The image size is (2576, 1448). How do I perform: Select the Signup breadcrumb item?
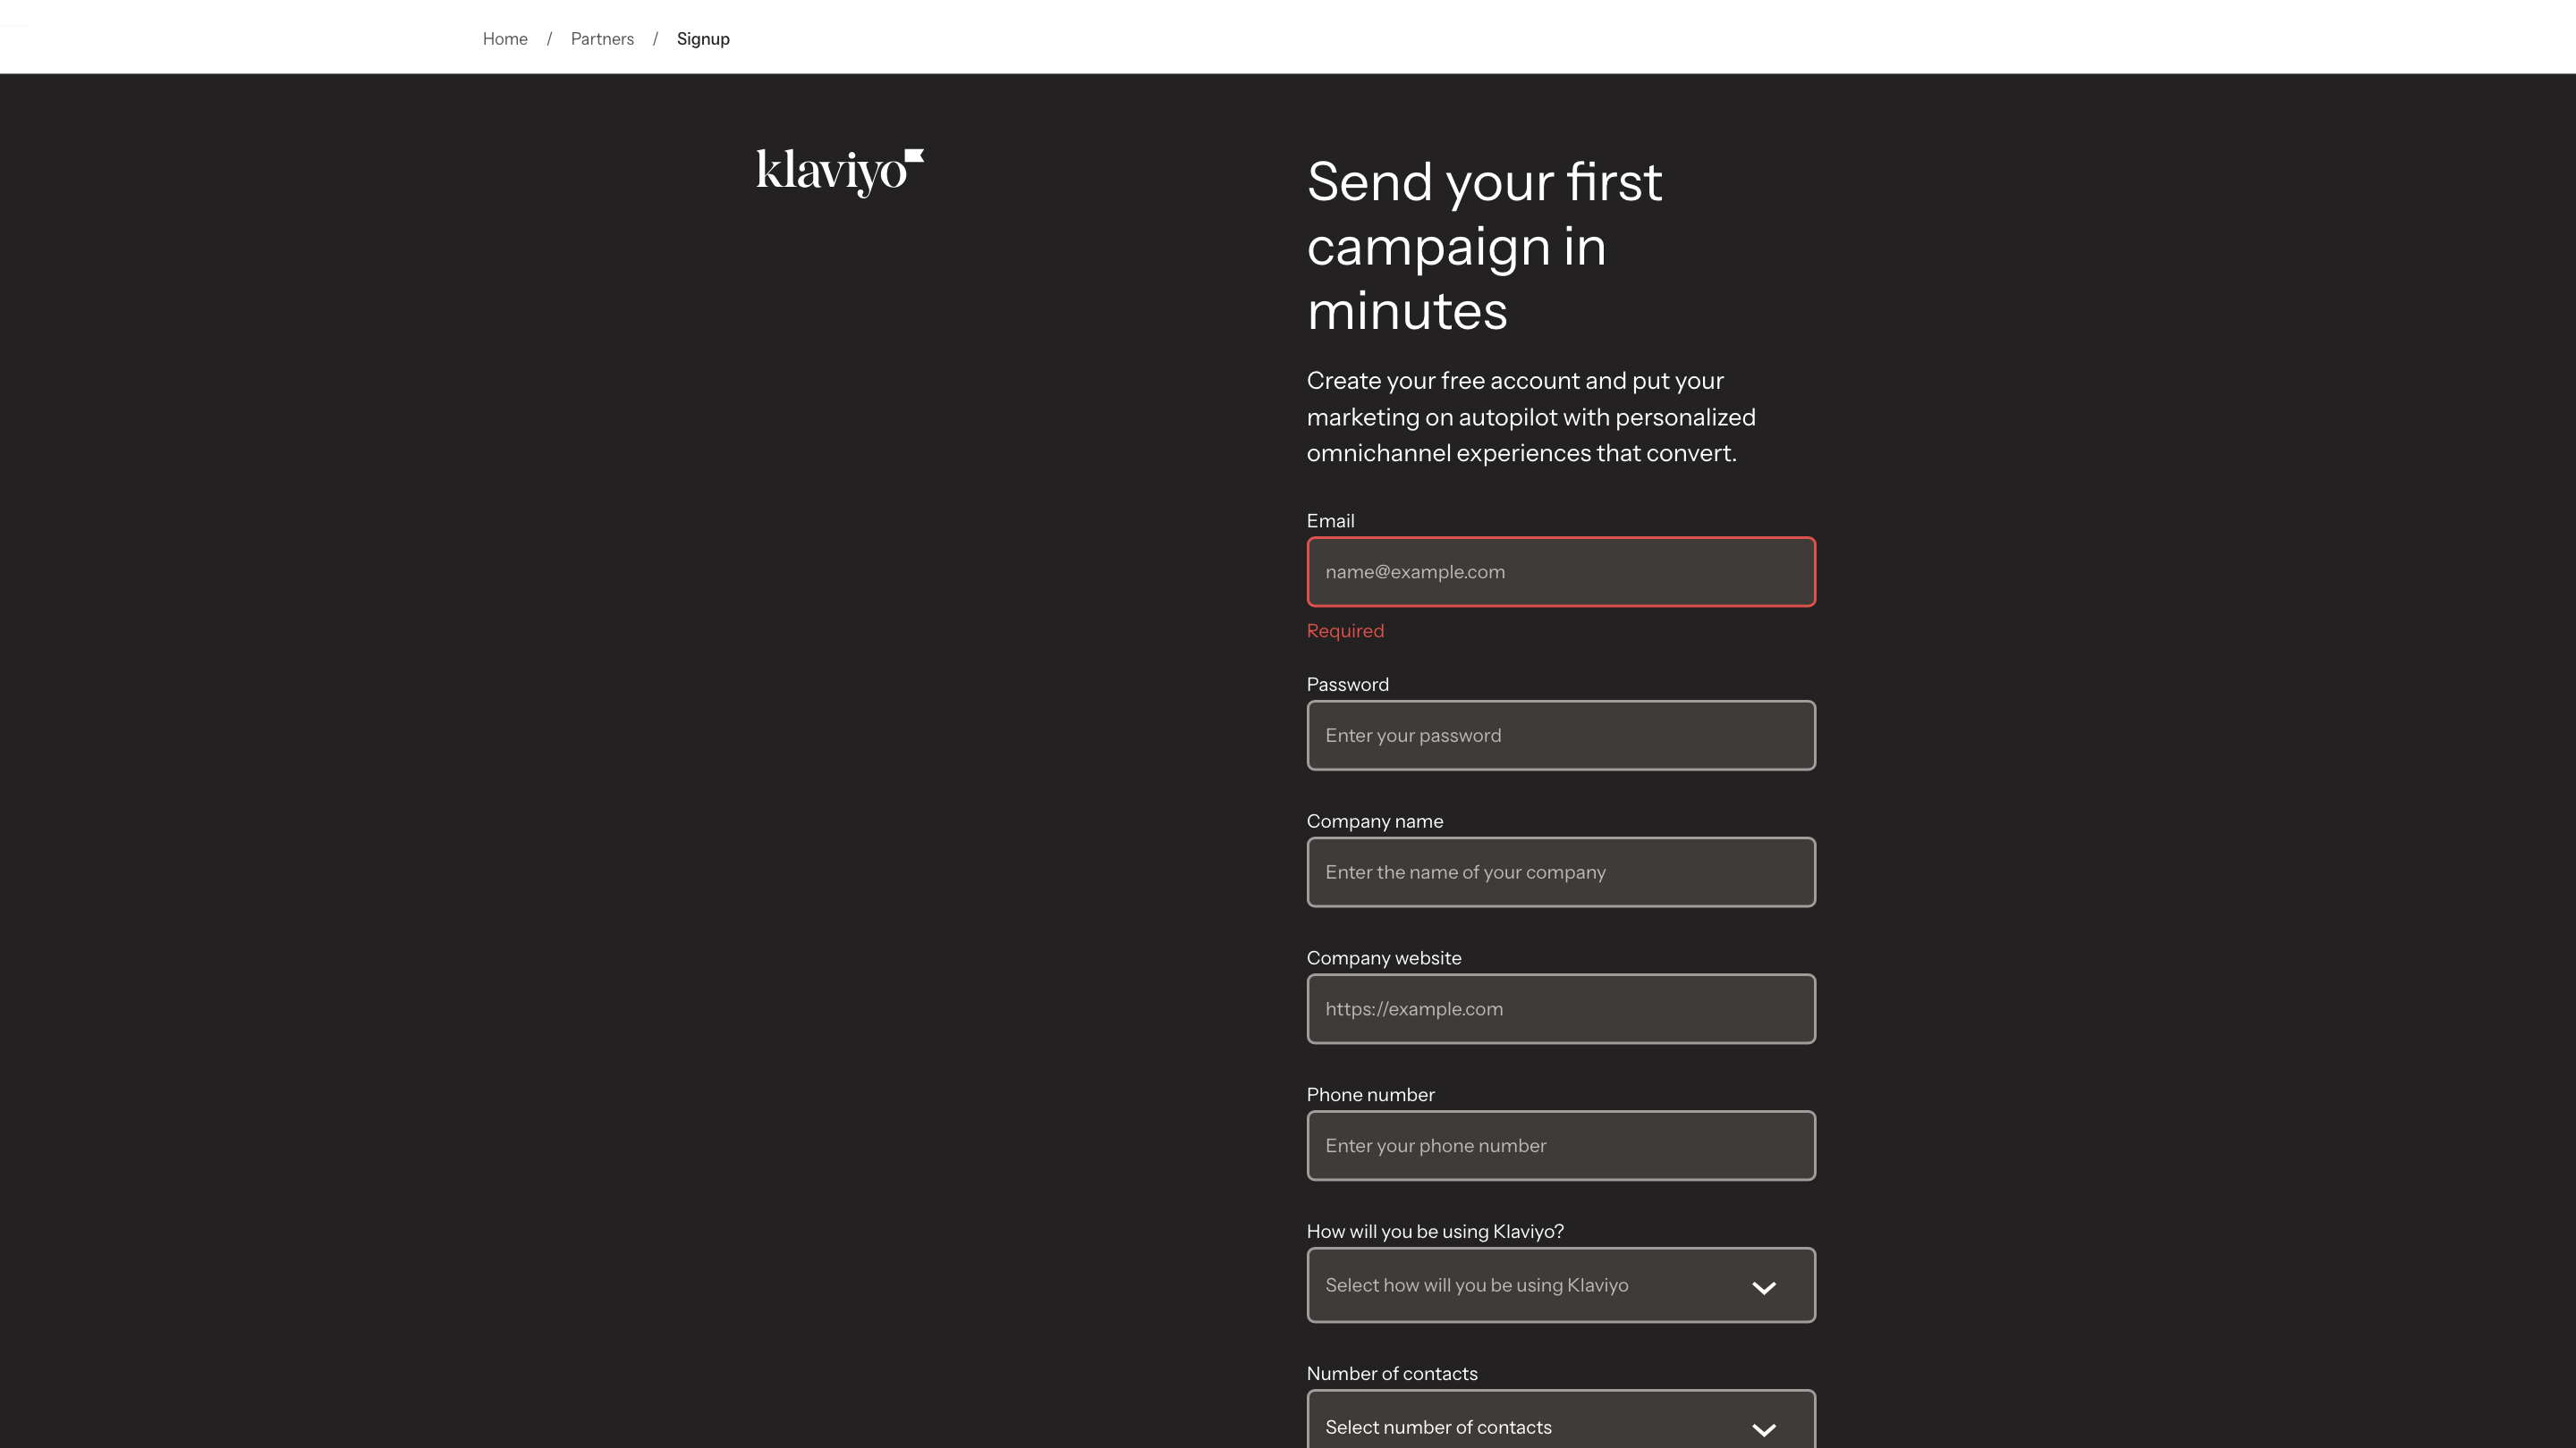coord(703,39)
